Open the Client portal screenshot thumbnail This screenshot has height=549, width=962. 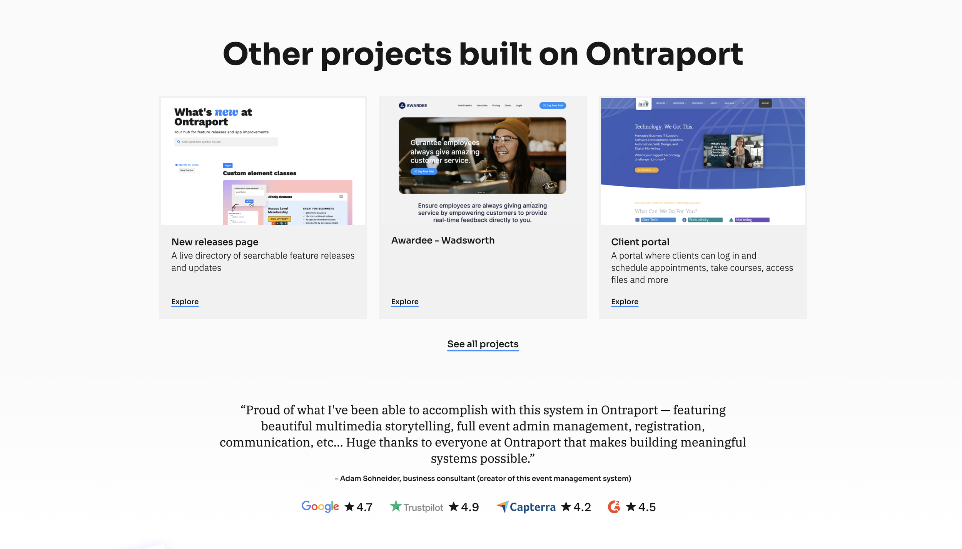coord(702,161)
